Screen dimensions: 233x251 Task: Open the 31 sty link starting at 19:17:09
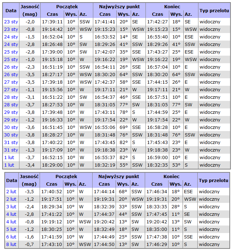(x=11, y=150)
